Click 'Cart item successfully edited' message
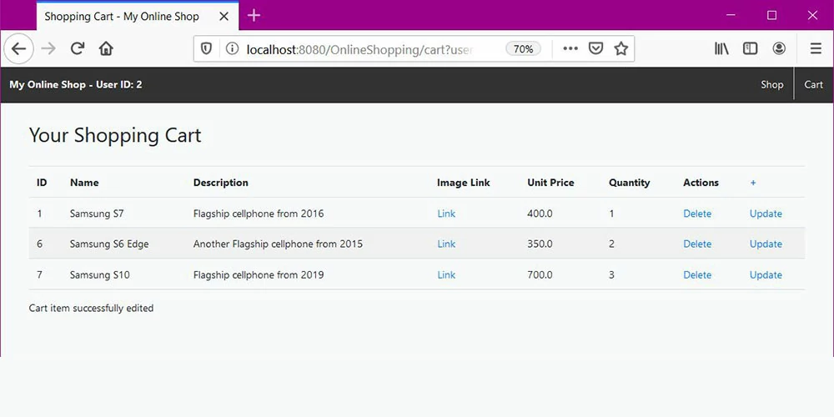834x417 pixels. coord(91,309)
